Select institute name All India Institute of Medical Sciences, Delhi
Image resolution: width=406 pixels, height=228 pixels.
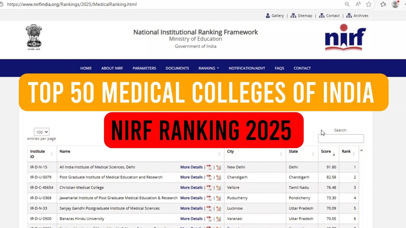[x=97, y=167]
